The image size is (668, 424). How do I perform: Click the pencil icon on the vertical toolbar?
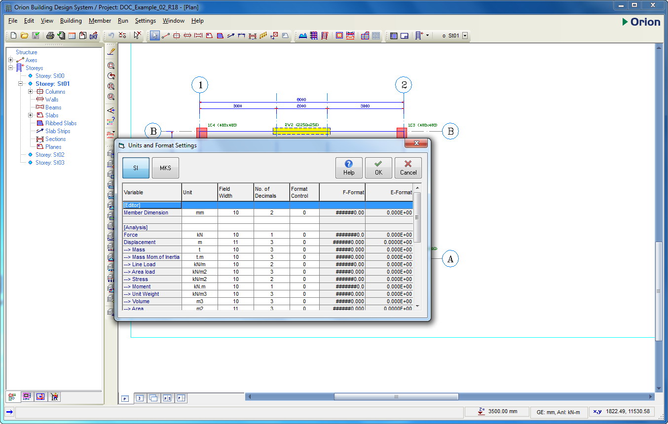coord(111,50)
